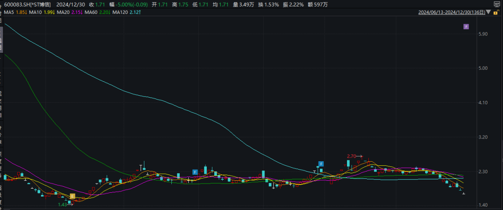Toggle the orange chart lock icon
503x210 pixels.
(496, 13)
